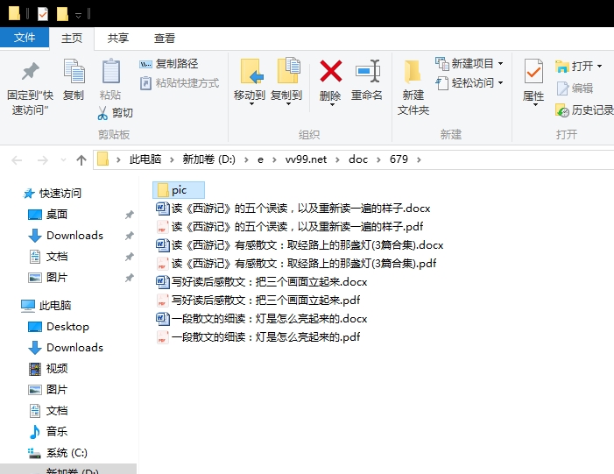
Task: Click 此电脑 in the sidebar
Action: tap(46, 306)
